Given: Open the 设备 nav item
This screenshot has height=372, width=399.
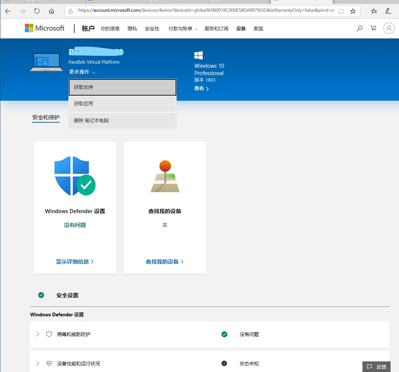Looking at the screenshot, I should (241, 29).
